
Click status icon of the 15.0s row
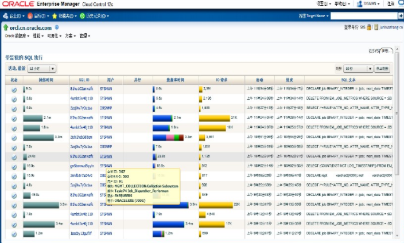pyautogui.click(x=14, y=177)
